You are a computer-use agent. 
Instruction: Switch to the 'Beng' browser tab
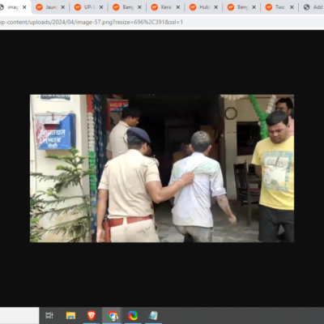click(x=242, y=7)
